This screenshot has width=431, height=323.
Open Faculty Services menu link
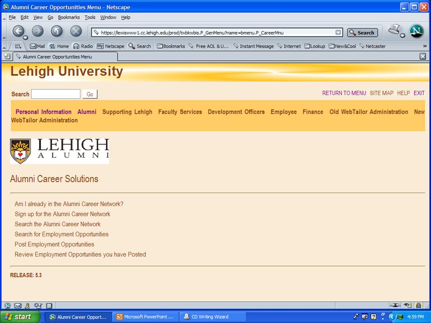pyautogui.click(x=180, y=112)
